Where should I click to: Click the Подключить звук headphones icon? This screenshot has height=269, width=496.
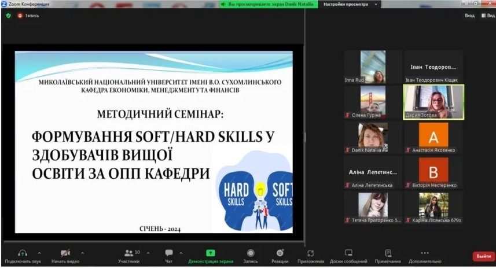tap(23, 253)
